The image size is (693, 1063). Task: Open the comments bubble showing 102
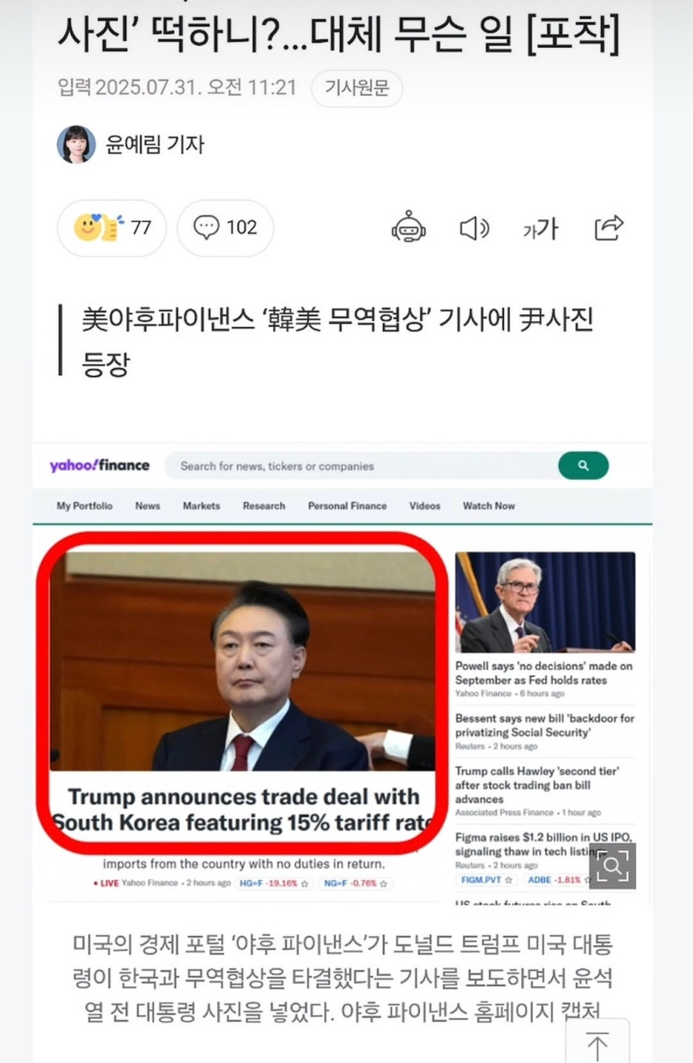pyautogui.click(x=225, y=228)
